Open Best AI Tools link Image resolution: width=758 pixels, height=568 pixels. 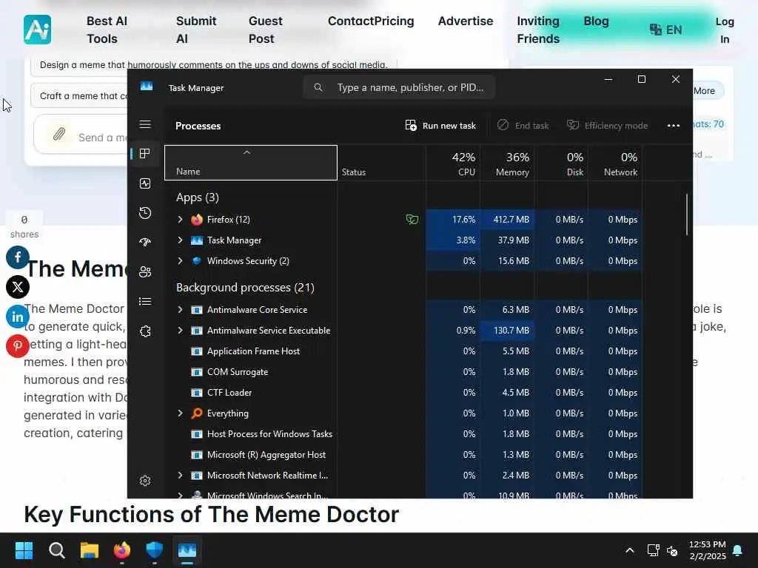pyautogui.click(x=107, y=30)
